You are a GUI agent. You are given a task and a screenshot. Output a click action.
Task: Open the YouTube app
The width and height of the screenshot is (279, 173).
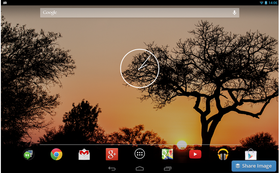pyautogui.click(x=195, y=154)
